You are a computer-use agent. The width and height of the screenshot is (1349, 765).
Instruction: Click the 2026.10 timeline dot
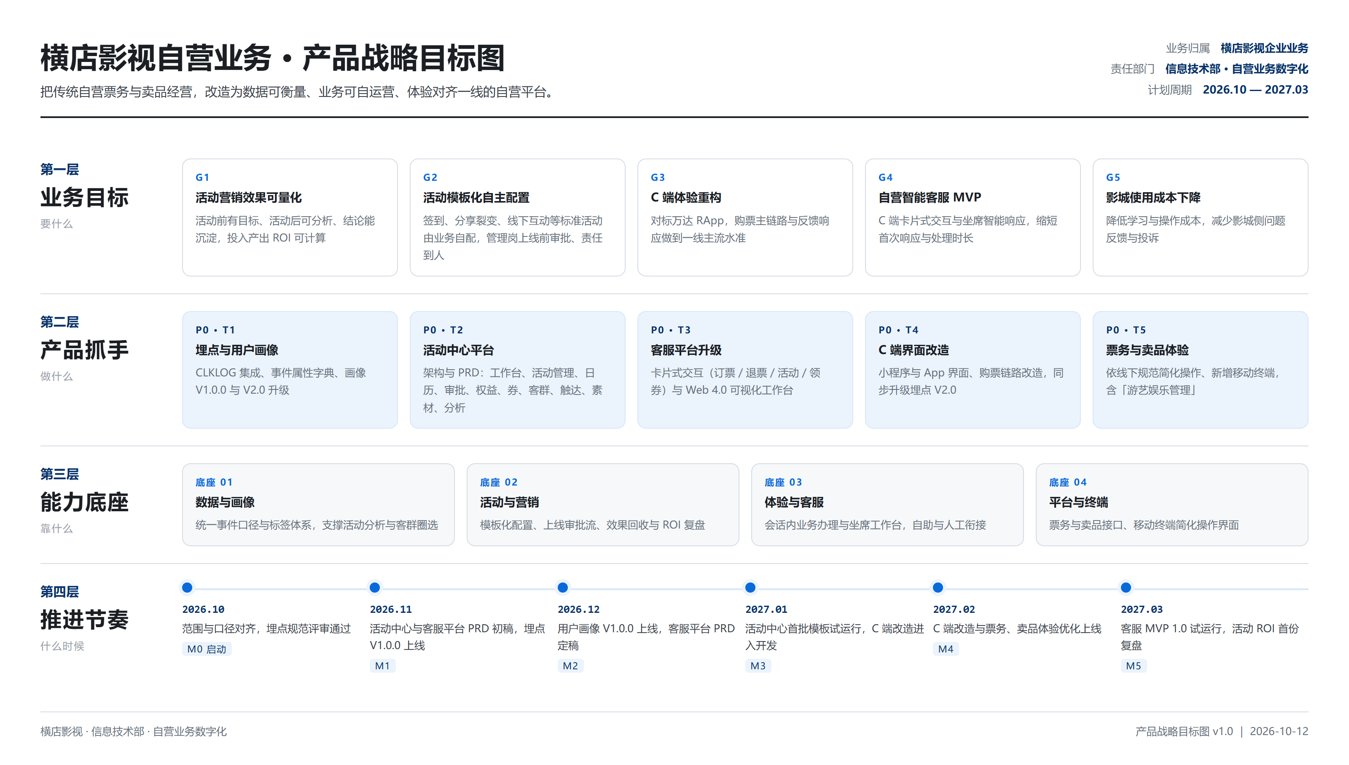click(187, 588)
